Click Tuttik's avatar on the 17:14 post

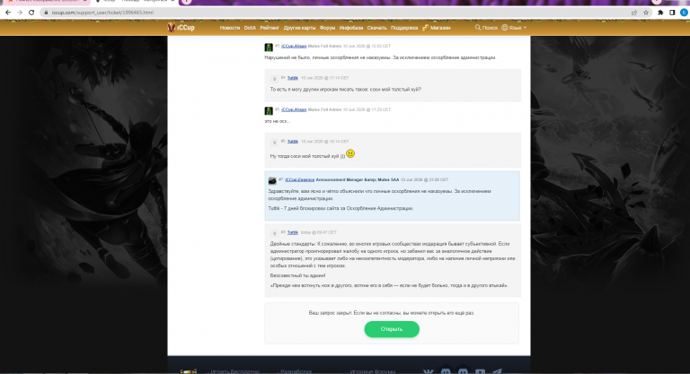pyautogui.click(x=274, y=79)
